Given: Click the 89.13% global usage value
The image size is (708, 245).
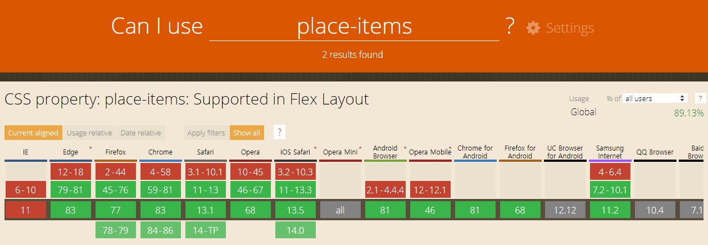Looking at the screenshot, I should click(688, 113).
